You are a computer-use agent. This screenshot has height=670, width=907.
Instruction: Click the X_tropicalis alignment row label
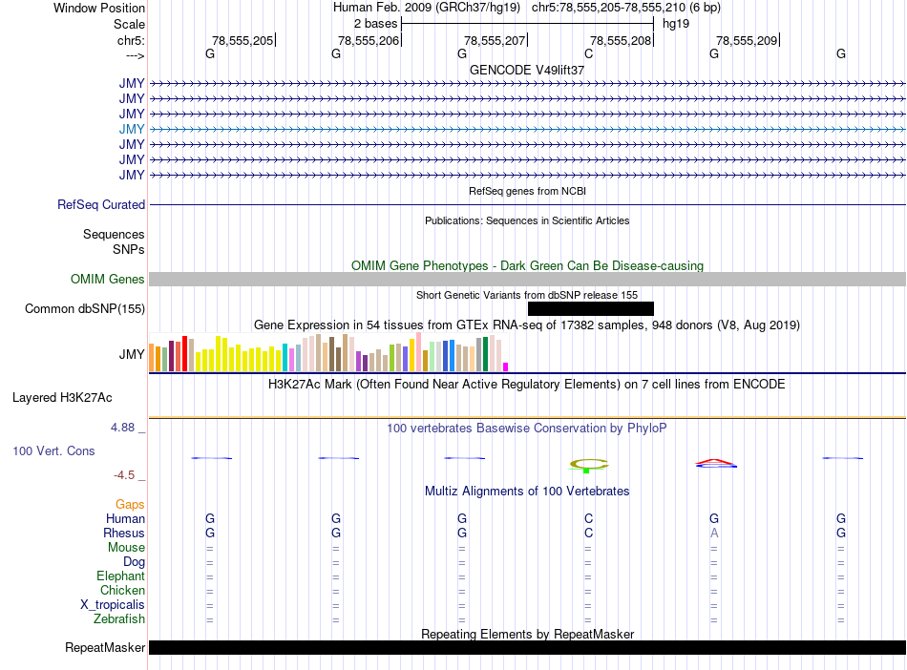[113, 605]
